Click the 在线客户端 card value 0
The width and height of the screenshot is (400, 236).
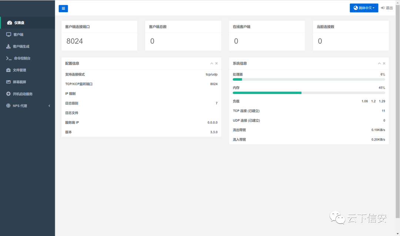pyautogui.click(x=236, y=41)
